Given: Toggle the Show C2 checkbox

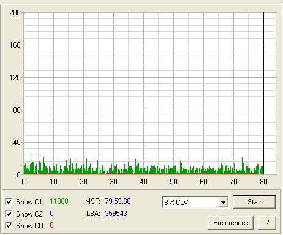Looking at the screenshot, I should 9,214.
